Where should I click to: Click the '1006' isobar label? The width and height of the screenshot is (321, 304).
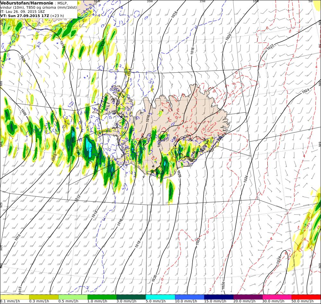pos(23,112)
